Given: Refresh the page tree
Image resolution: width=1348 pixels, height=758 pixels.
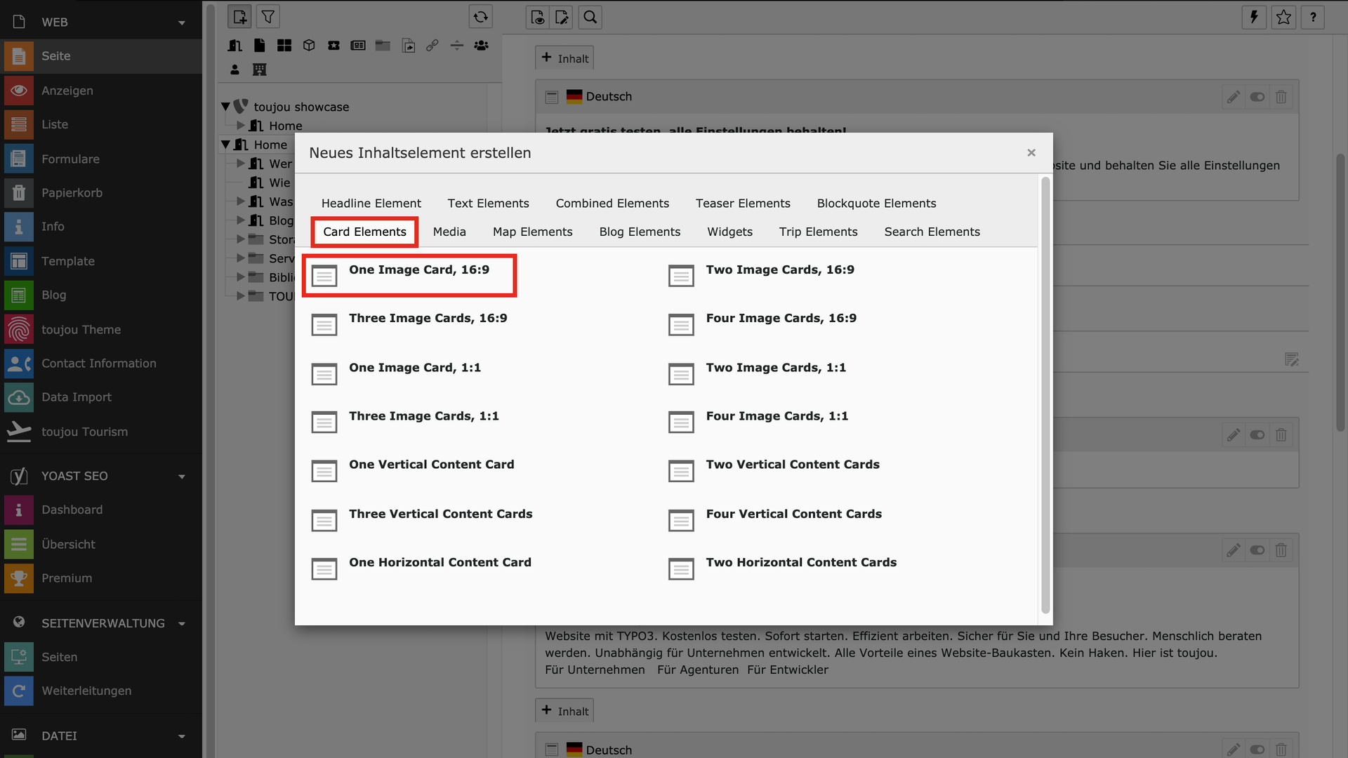Looking at the screenshot, I should pos(480,17).
